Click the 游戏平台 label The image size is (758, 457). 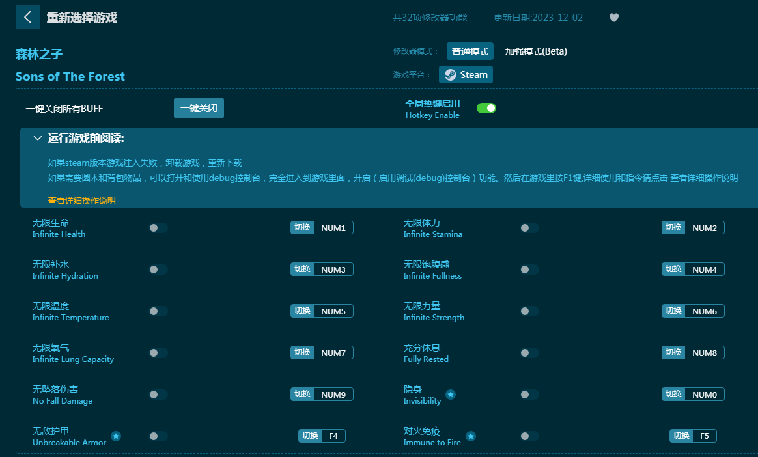click(x=412, y=75)
